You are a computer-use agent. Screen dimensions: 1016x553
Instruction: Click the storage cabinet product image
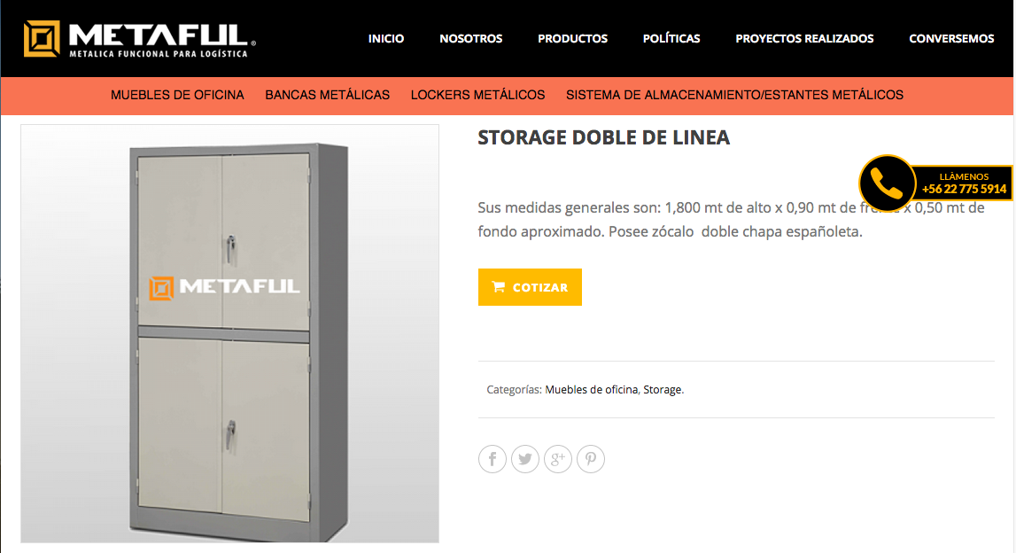point(230,333)
